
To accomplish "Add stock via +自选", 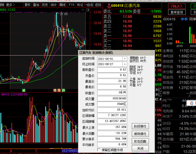I will click(x=89, y=5).
